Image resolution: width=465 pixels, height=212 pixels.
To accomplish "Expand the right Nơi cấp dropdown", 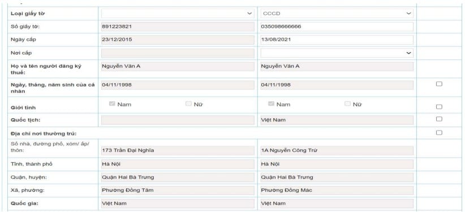I will tap(337, 53).
